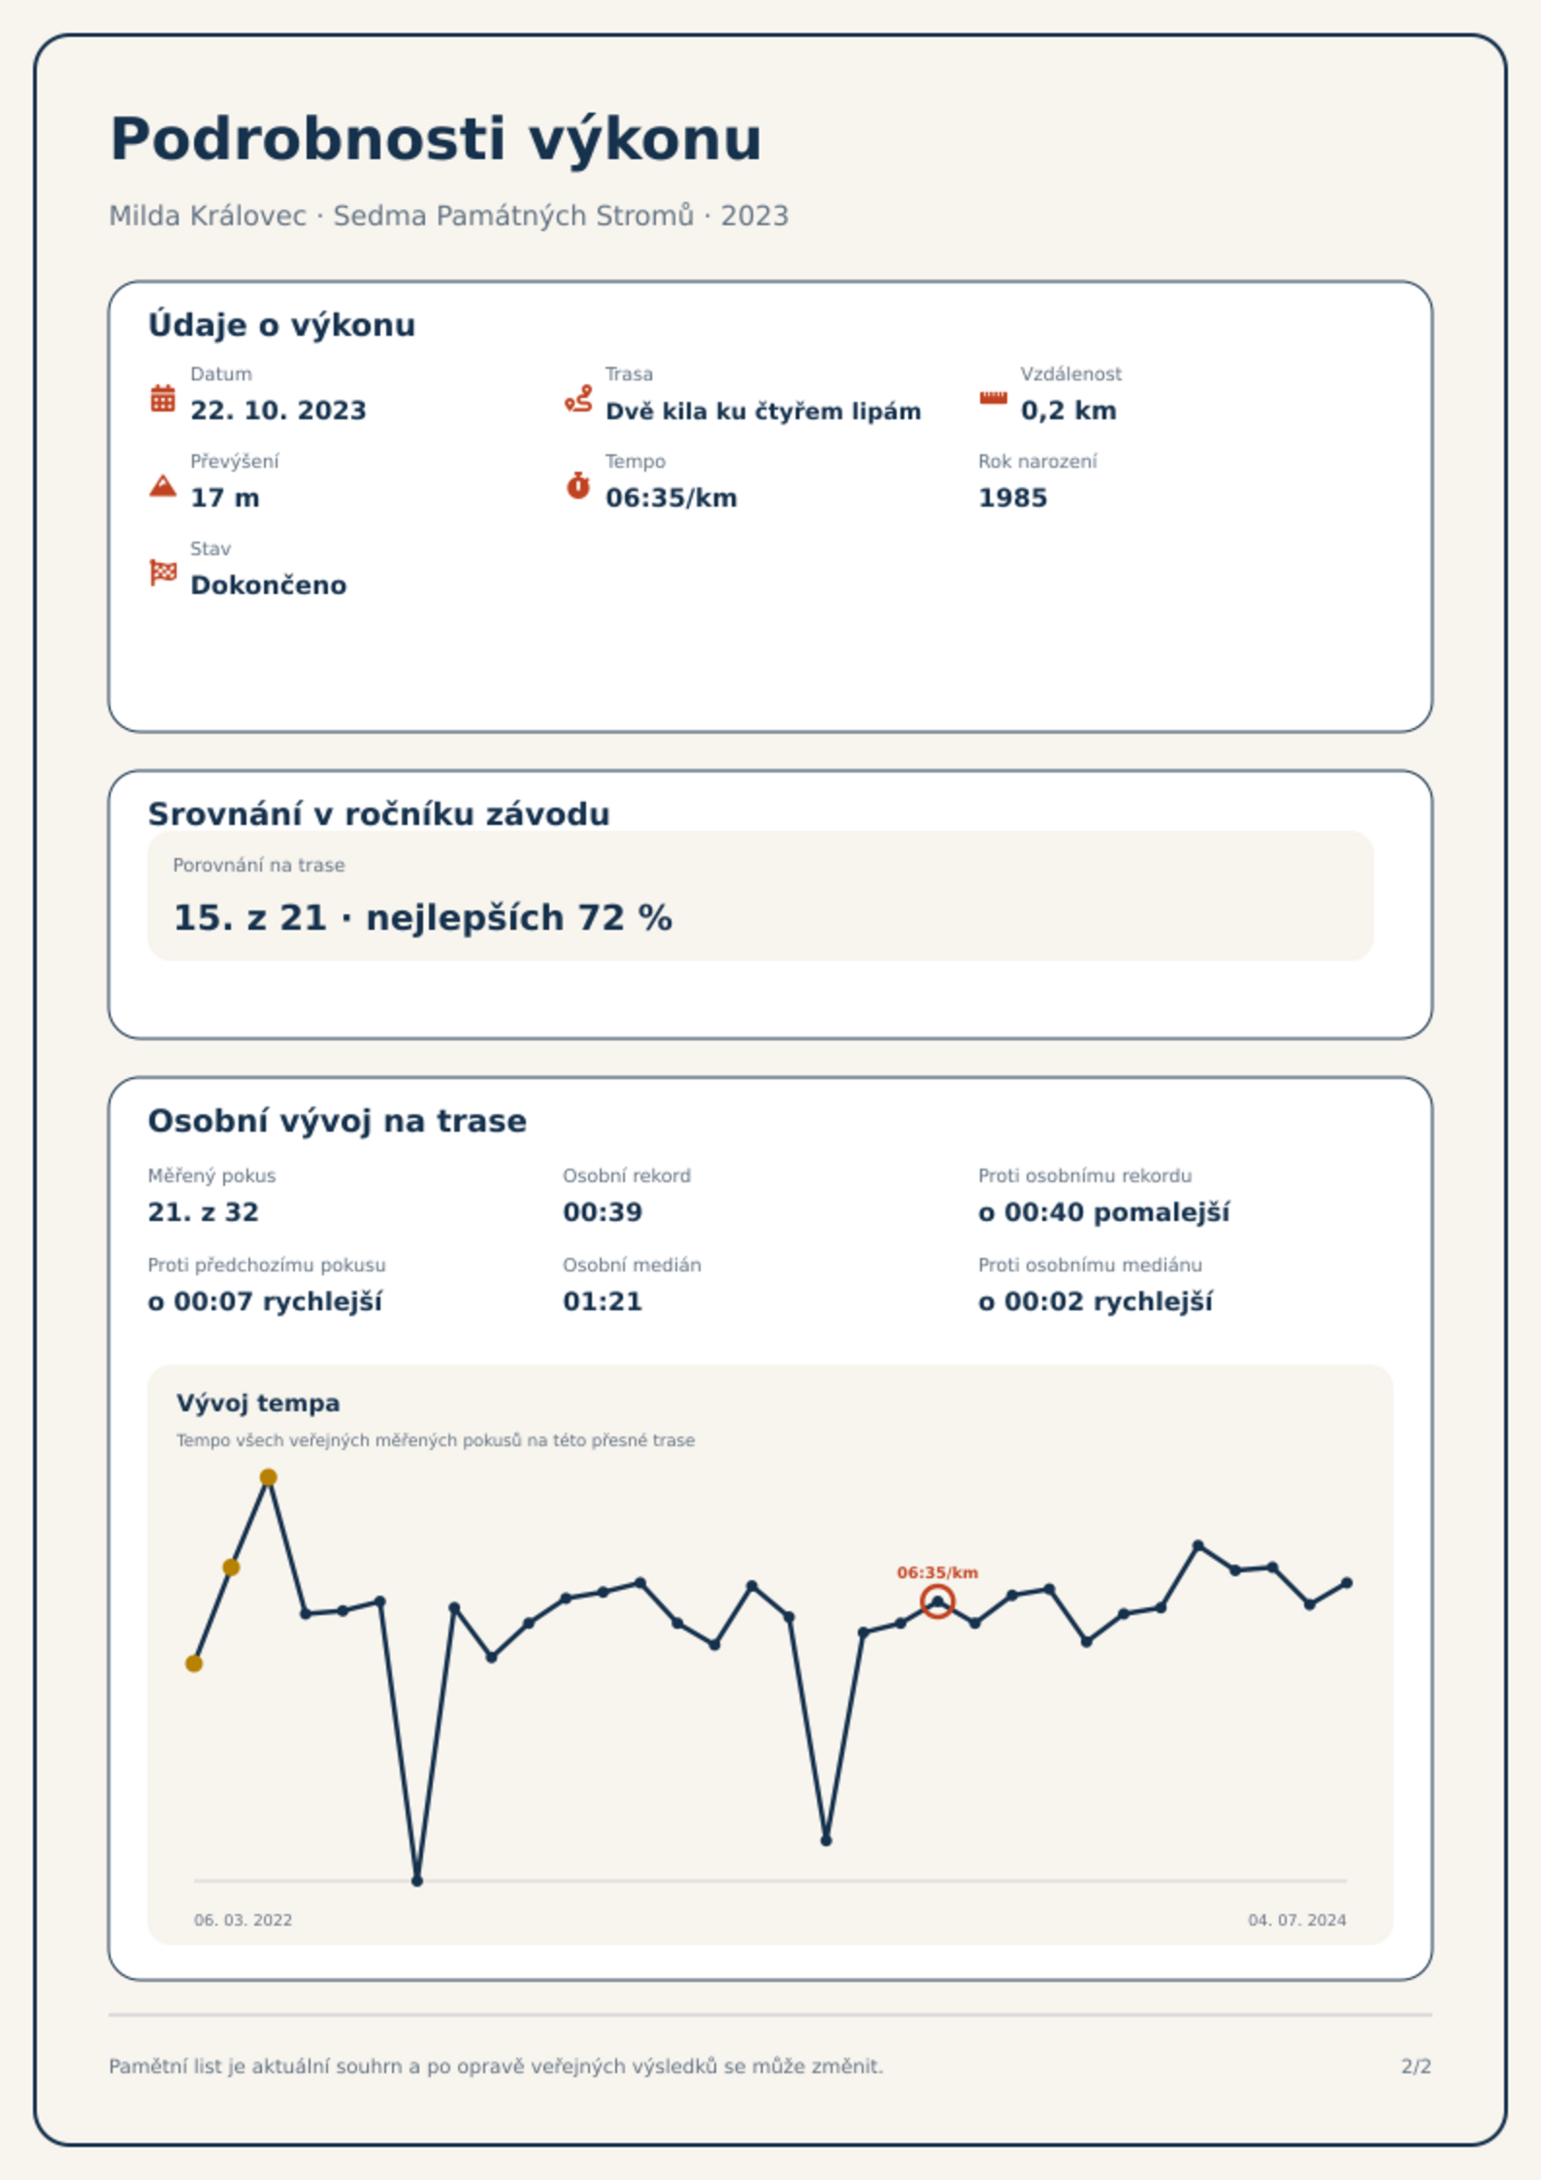Screen dimensions: 1541x2180
Task: Select the highlighted 06:35/km chart point
Action: (x=937, y=1602)
